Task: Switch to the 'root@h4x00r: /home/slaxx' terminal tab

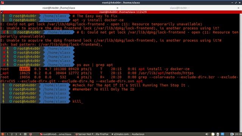Action: pyautogui.click(x=59, y=8)
